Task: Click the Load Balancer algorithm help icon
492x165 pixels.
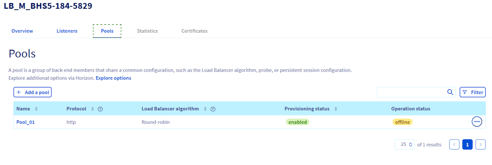Action: click(x=213, y=109)
